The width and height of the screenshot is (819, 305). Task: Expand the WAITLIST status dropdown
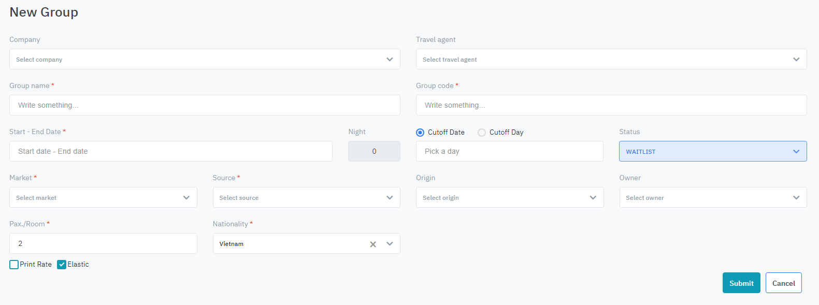[x=713, y=151]
